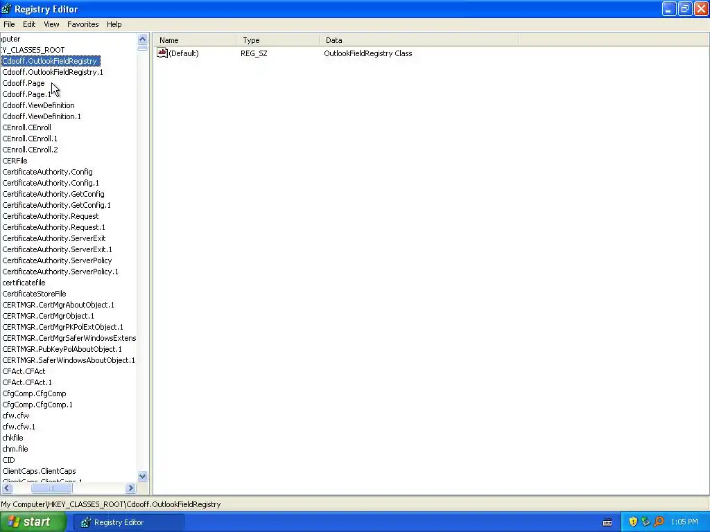Click the vertical scrollbar thumb
710x532 pixels.
pyautogui.click(x=142, y=48)
